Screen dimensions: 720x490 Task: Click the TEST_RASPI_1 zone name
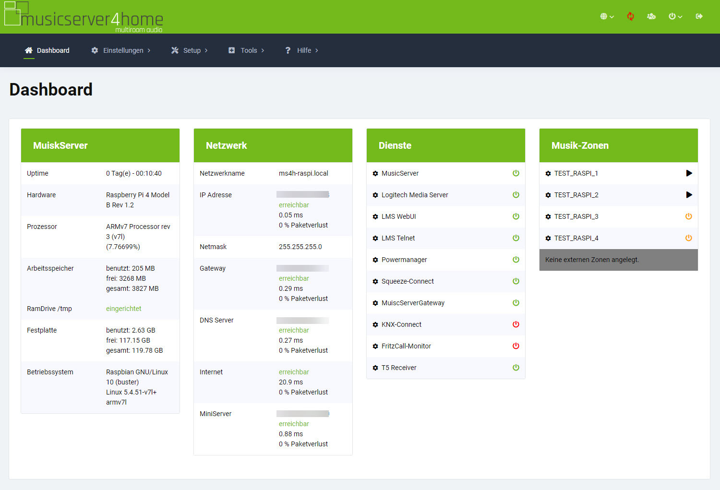(x=576, y=173)
